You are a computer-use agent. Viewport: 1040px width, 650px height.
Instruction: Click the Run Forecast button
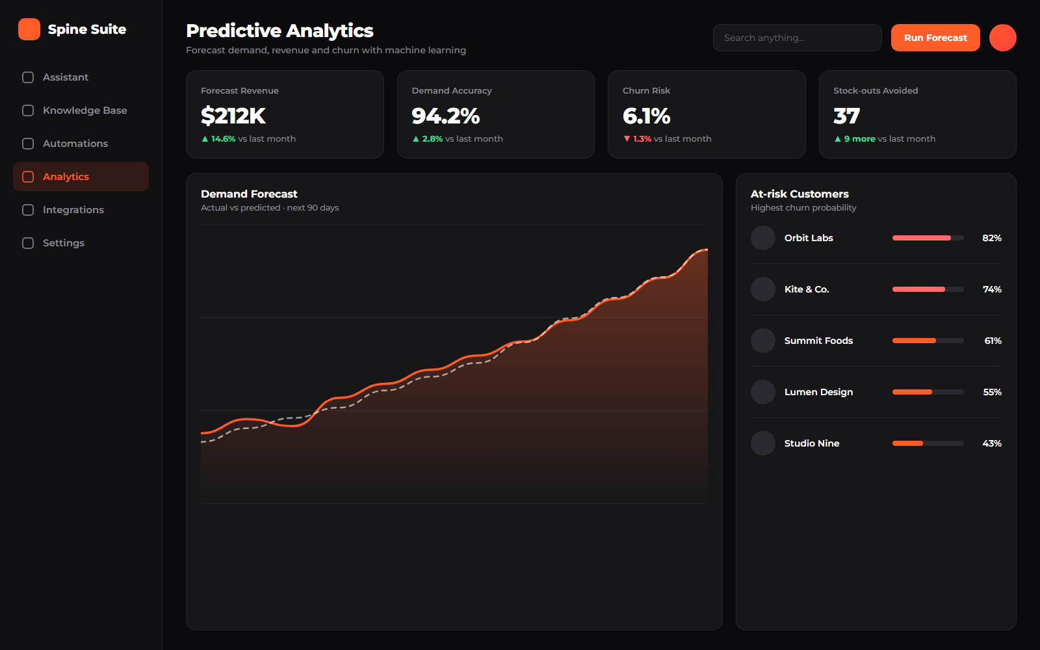[935, 38]
